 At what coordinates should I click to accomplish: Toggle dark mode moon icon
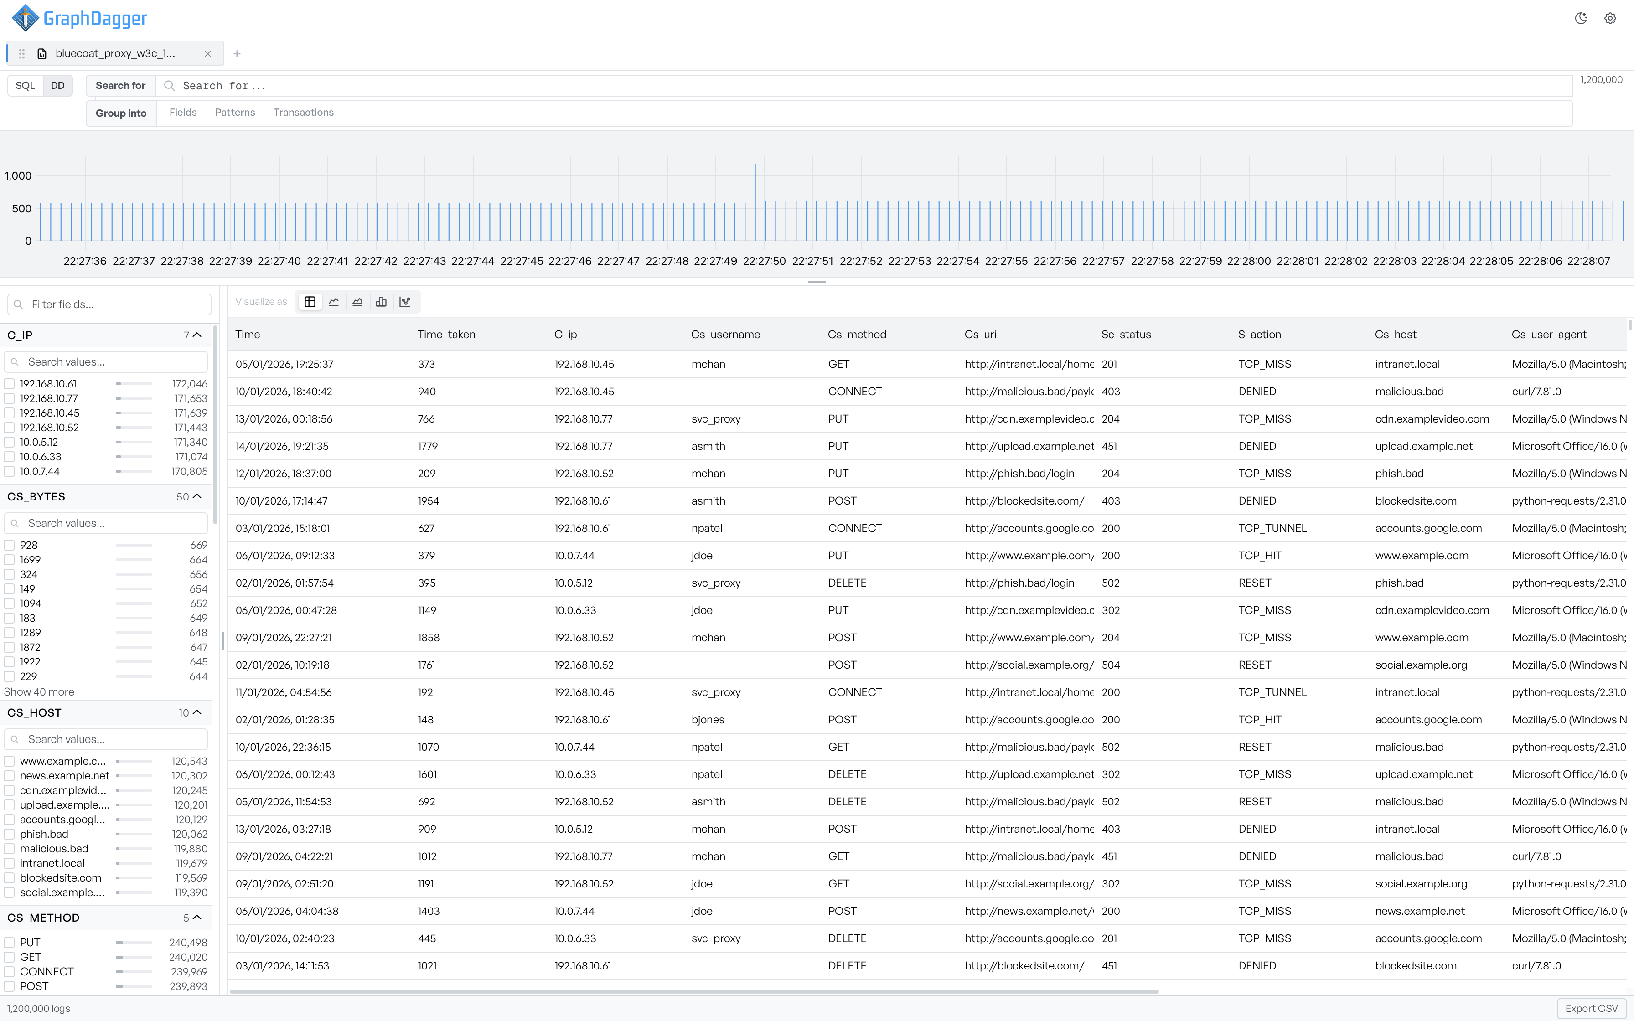(x=1581, y=18)
